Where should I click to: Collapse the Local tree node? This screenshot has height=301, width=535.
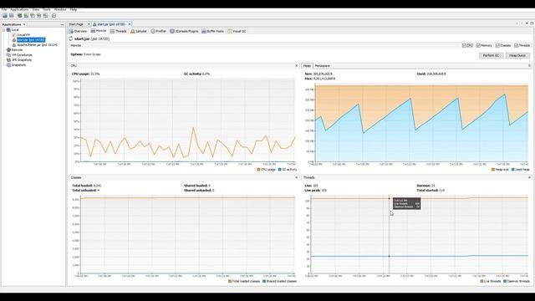(x=3, y=30)
